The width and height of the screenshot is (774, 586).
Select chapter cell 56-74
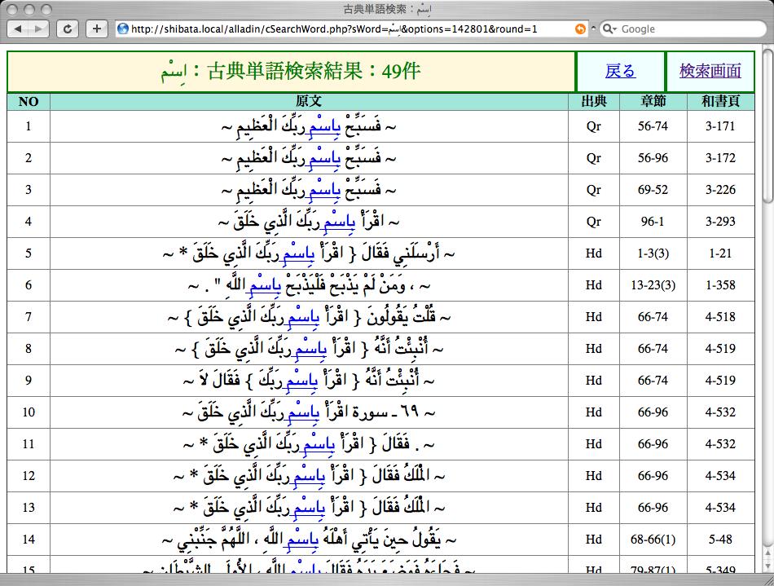pyautogui.click(x=653, y=126)
